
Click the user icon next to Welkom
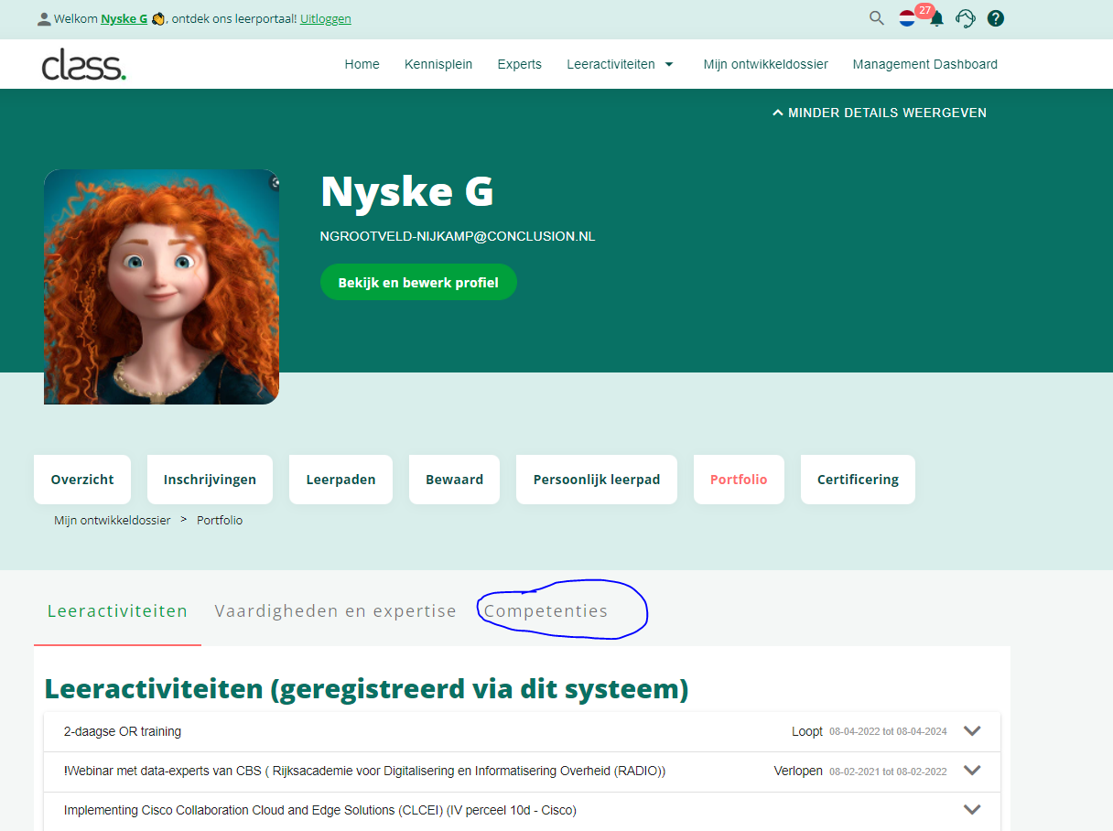pyautogui.click(x=44, y=19)
